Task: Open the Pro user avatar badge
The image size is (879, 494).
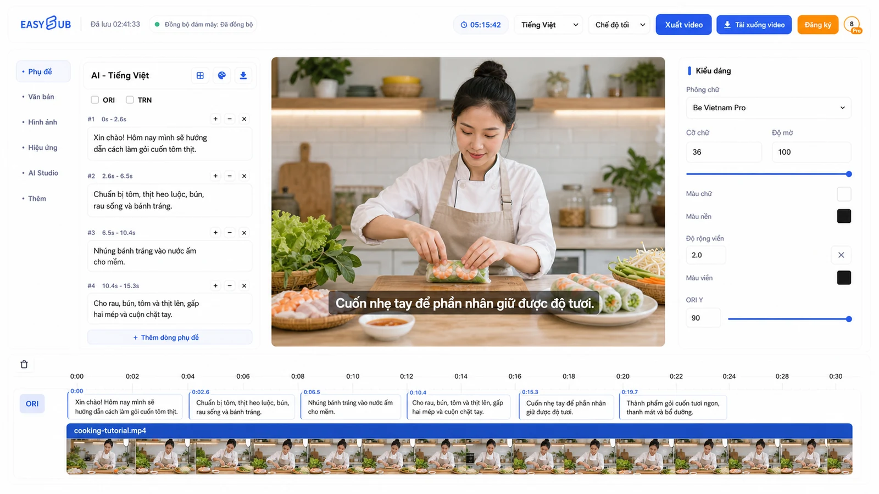Action: click(x=852, y=25)
